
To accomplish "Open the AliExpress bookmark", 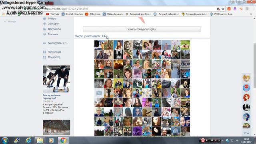I will 92,14.
